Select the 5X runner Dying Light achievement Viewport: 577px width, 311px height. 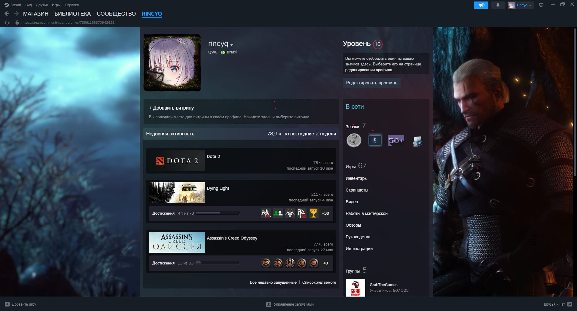[x=302, y=213]
